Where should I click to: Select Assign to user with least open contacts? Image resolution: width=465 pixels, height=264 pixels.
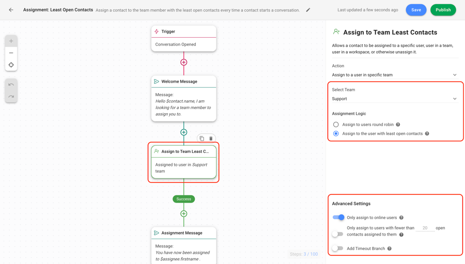336,134
